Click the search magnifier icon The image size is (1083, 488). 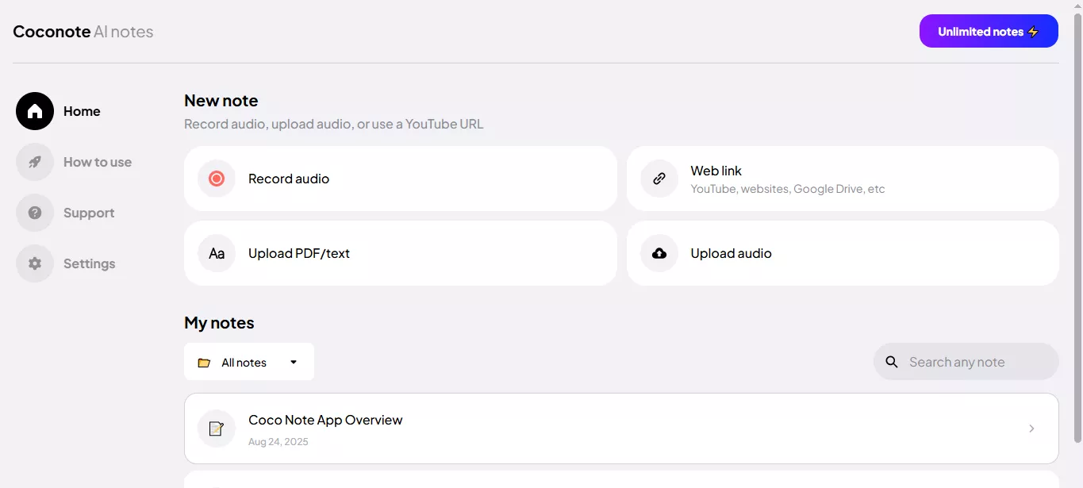click(891, 361)
